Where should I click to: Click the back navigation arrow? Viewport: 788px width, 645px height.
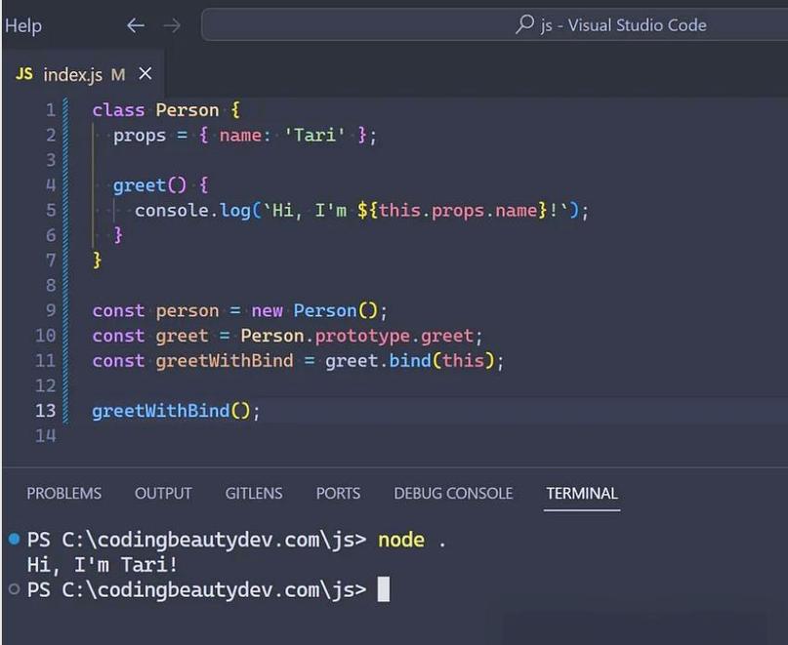(136, 24)
